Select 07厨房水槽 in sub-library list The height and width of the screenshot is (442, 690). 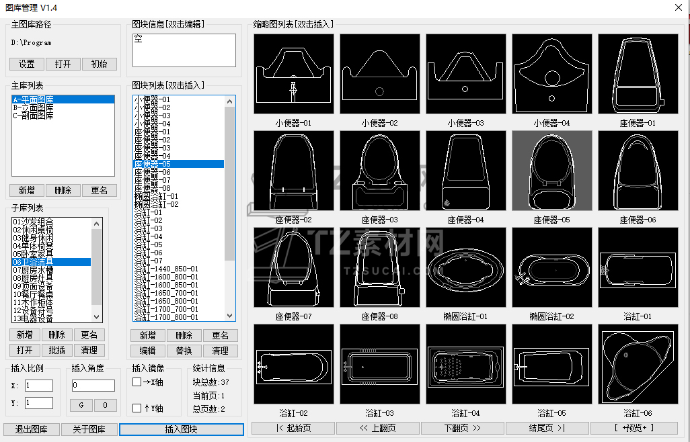52,270
